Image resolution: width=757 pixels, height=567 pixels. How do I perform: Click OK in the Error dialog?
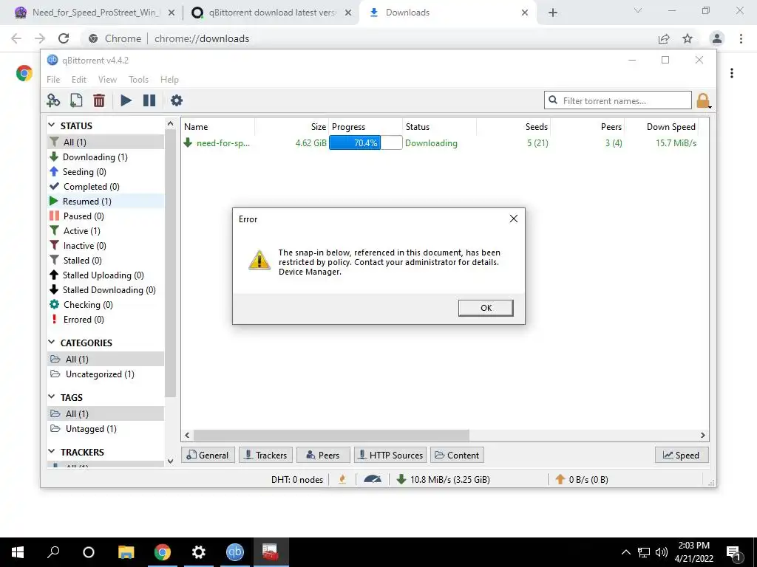tap(486, 308)
